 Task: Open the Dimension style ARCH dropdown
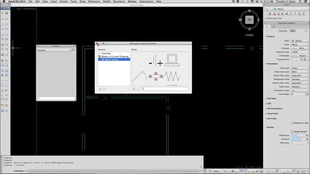point(300,72)
